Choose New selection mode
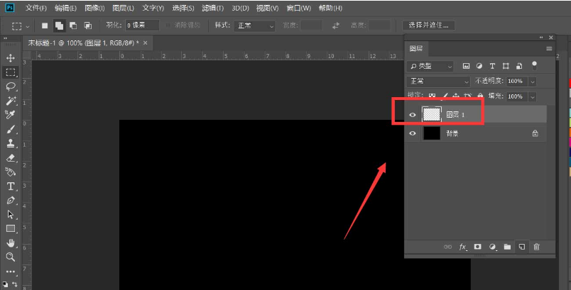Screen dimensions: 571x290 click(45, 26)
